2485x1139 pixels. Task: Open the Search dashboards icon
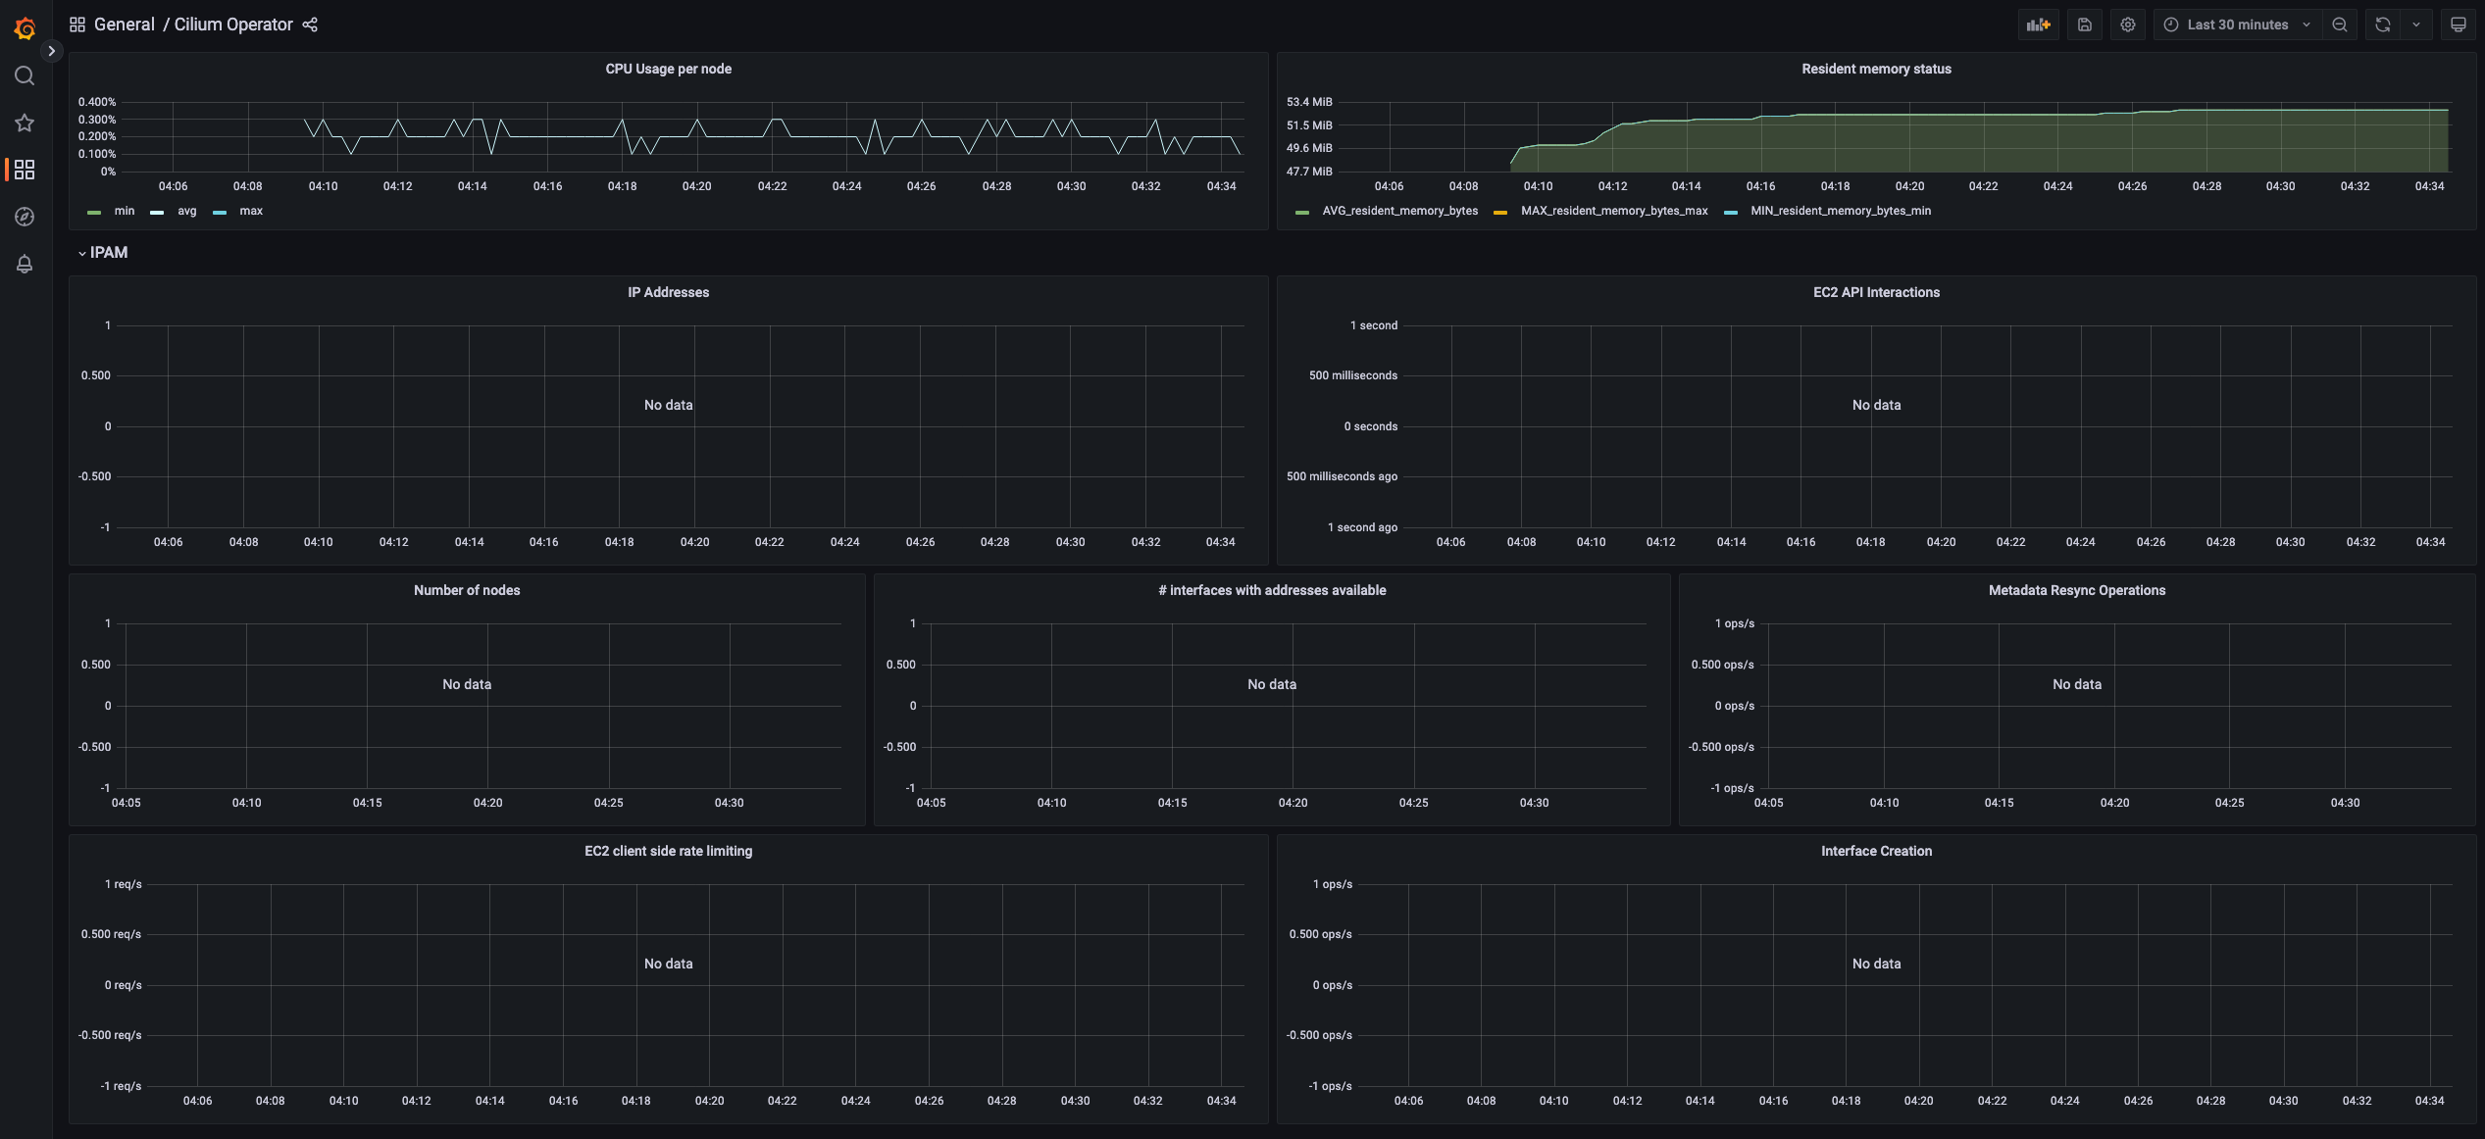(25, 75)
